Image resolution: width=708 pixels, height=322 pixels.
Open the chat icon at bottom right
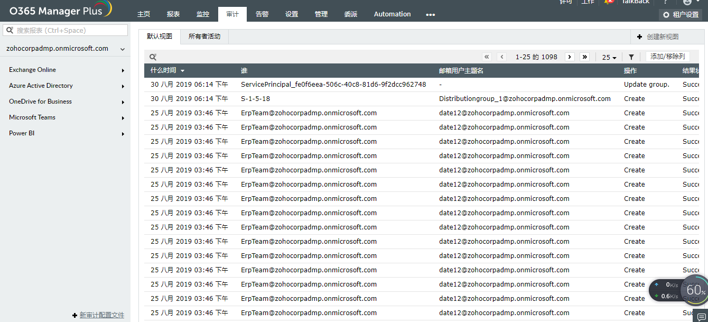point(701,317)
